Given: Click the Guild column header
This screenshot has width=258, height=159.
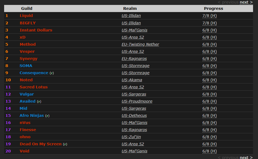Looking at the screenshot, I should pyautogui.click(x=27, y=8).
